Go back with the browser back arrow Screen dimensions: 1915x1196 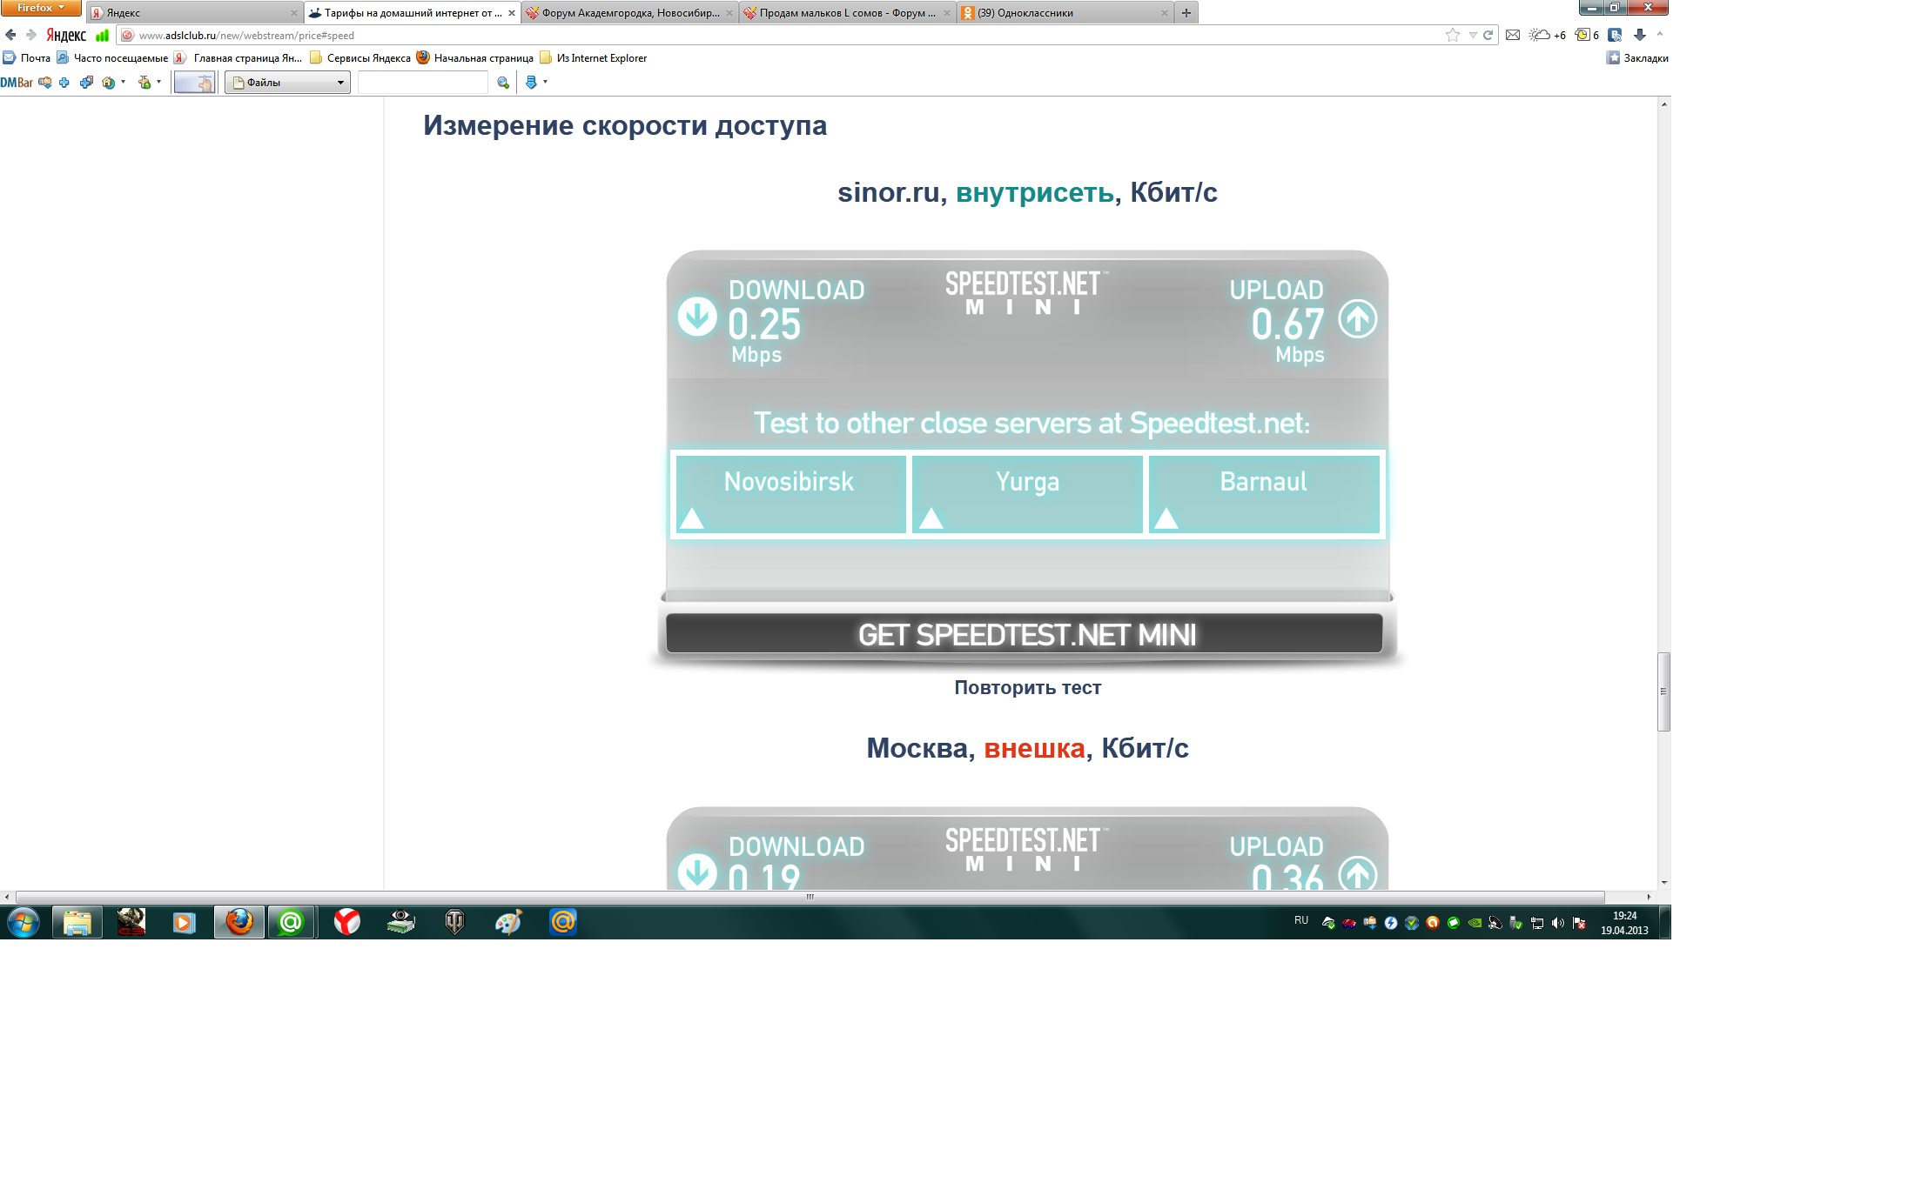[x=10, y=35]
